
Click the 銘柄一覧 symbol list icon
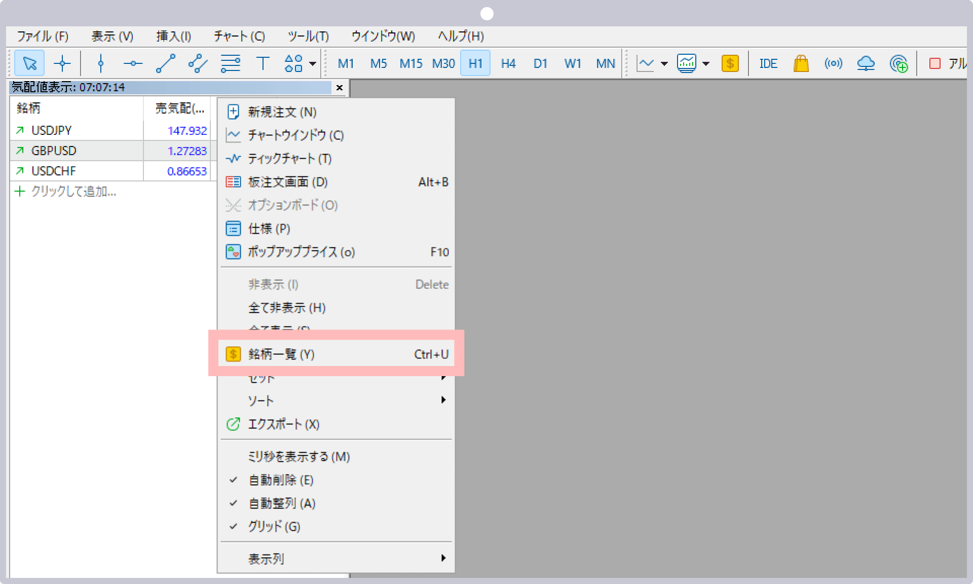click(x=232, y=354)
